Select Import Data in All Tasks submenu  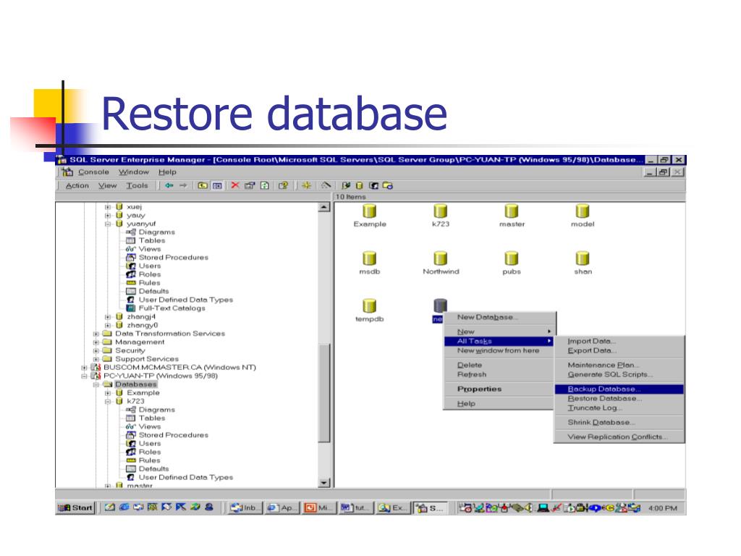pos(619,342)
